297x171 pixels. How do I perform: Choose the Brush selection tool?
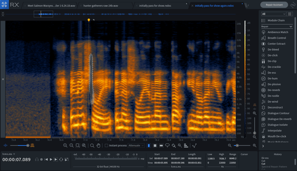click(x=174, y=146)
